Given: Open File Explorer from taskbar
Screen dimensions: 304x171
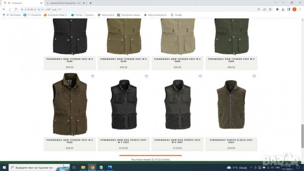Looking at the screenshot, I should tap(83, 167).
